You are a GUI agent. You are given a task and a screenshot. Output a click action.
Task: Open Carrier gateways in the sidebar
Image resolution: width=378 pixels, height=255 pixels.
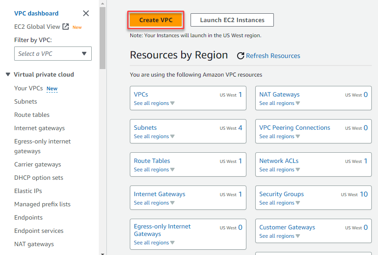pos(38,164)
